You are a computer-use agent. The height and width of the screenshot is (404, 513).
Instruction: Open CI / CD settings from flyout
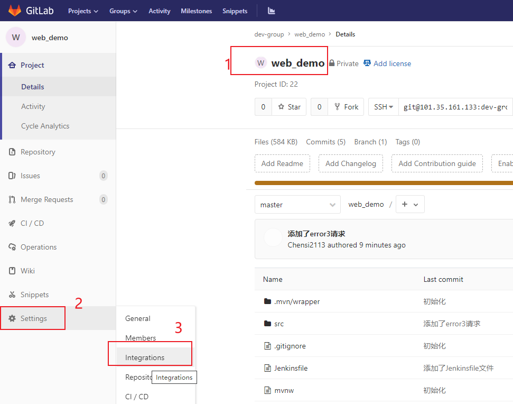click(x=137, y=397)
